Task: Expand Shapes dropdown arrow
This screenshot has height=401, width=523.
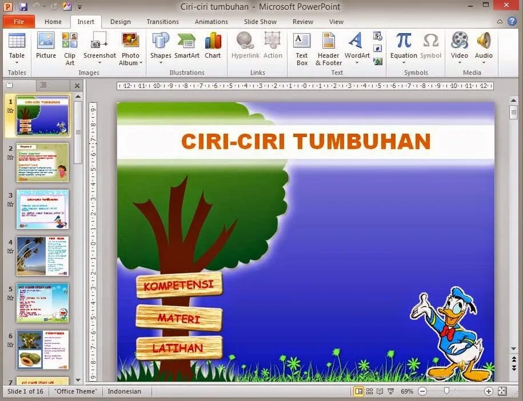Action: click(x=161, y=63)
